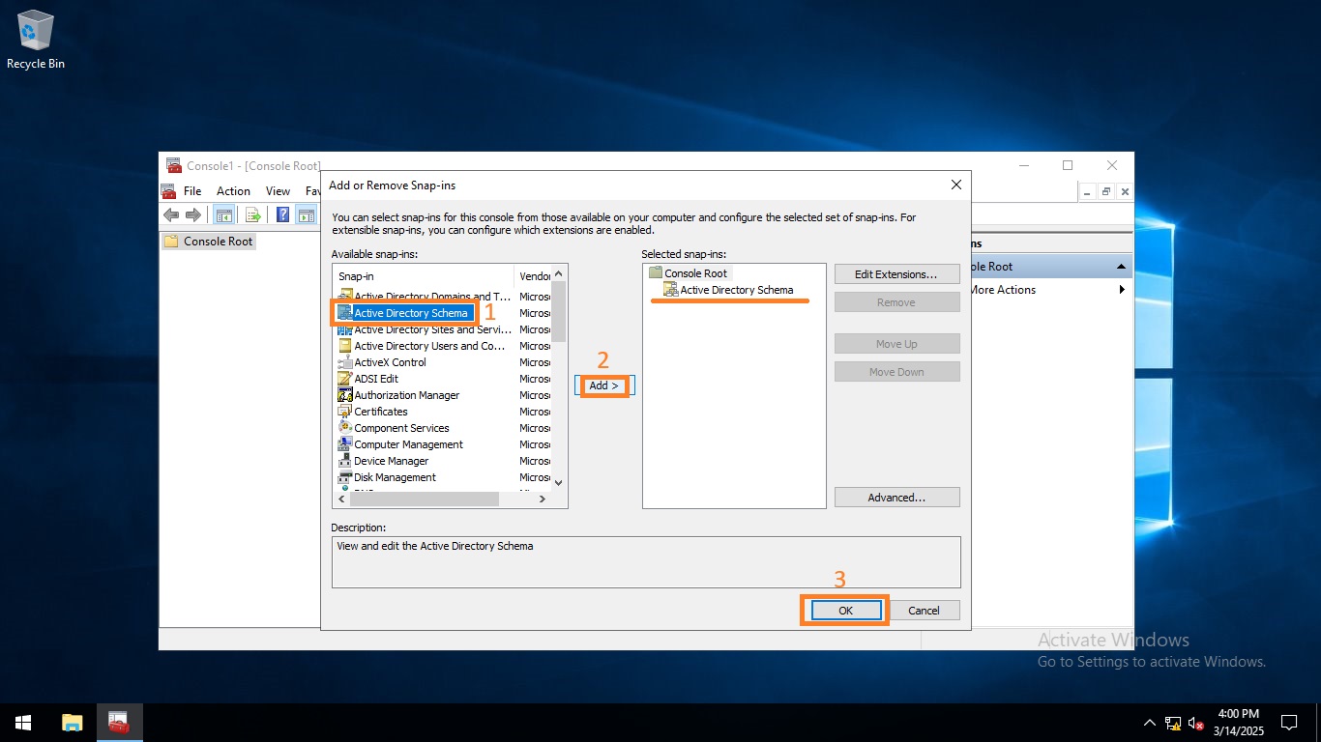Image resolution: width=1321 pixels, height=742 pixels.
Task: Select Console Root in the Console1 tree
Action: (x=208, y=242)
